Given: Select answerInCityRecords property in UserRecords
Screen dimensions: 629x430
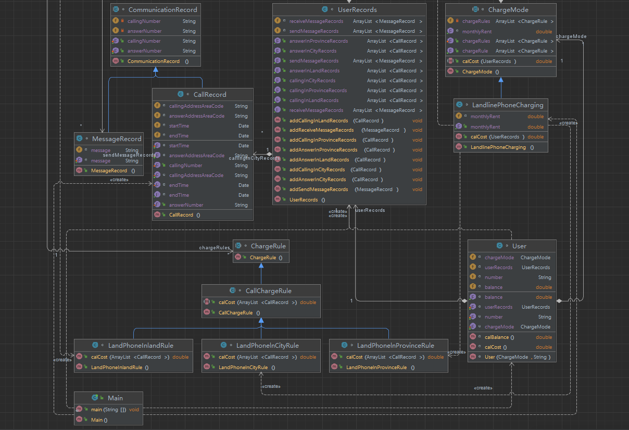Looking at the screenshot, I should point(349,51).
